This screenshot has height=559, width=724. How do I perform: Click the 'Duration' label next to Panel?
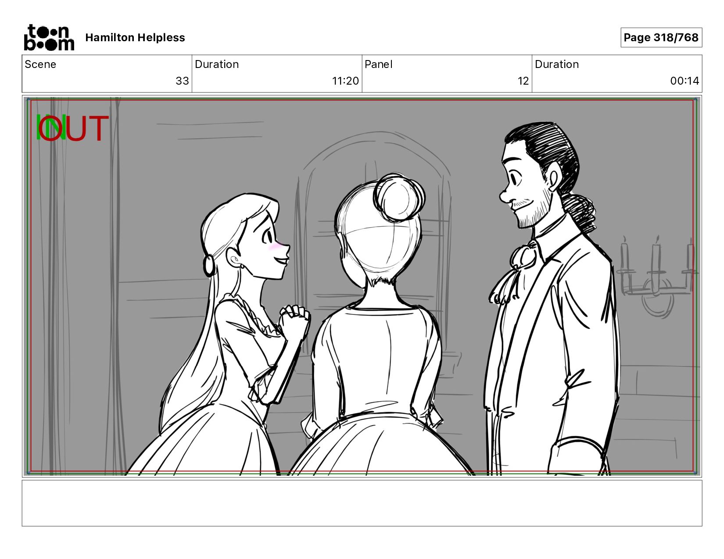point(557,64)
